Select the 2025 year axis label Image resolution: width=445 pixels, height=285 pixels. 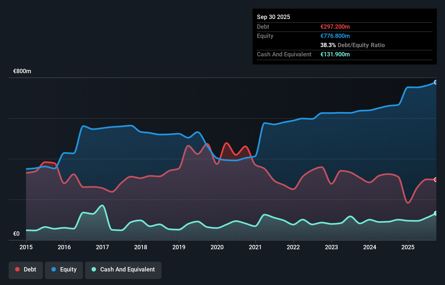408,247
